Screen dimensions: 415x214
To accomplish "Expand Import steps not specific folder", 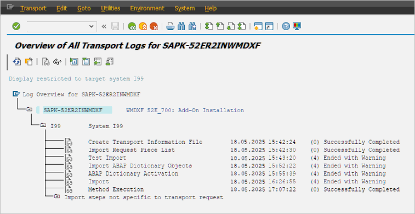I will [57, 196].
